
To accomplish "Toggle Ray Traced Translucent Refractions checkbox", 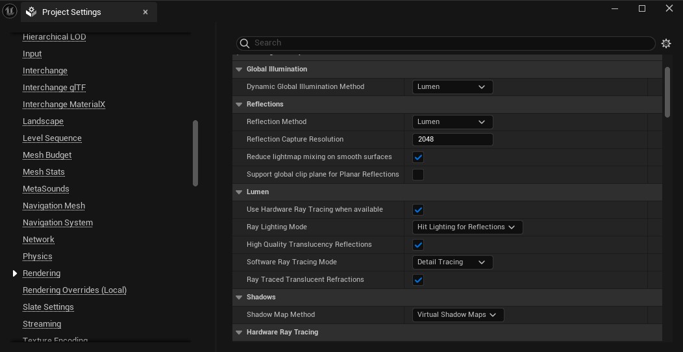I will pos(418,280).
